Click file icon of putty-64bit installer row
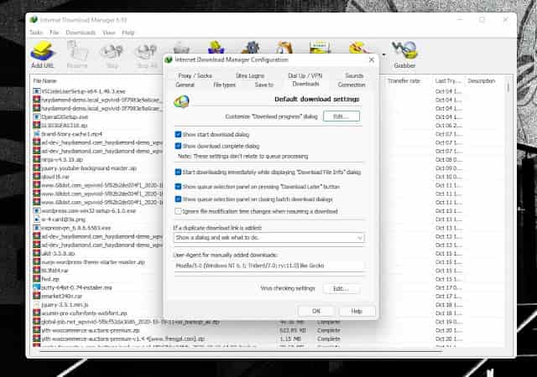The image size is (537, 377). point(37,287)
